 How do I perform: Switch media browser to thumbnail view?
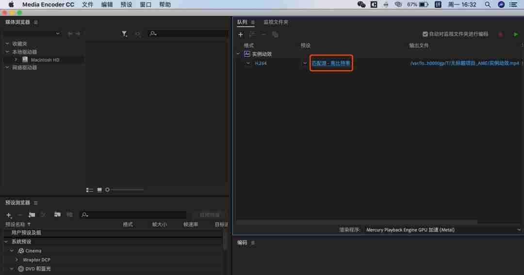click(x=99, y=190)
